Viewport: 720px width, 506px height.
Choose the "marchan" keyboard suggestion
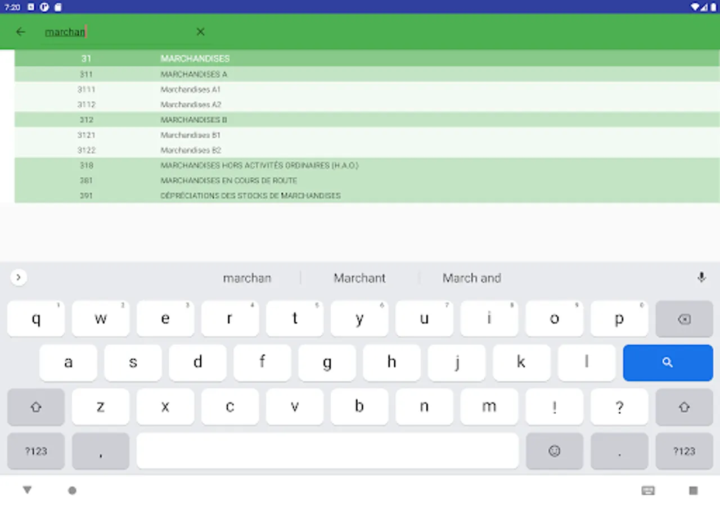pos(247,278)
